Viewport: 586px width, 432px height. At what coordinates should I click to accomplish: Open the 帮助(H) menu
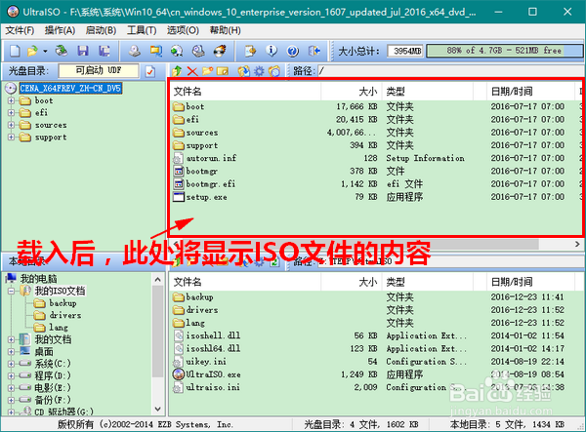click(x=225, y=30)
